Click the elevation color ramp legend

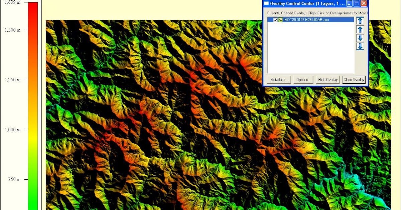tap(32, 100)
